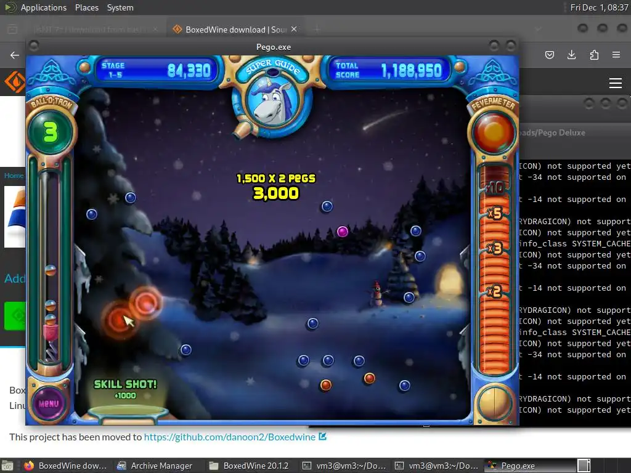The height and width of the screenshot is (473, 631).
Task: Follow the github.com/danoon2/Boxedwine link
Action: click(229, 437)
